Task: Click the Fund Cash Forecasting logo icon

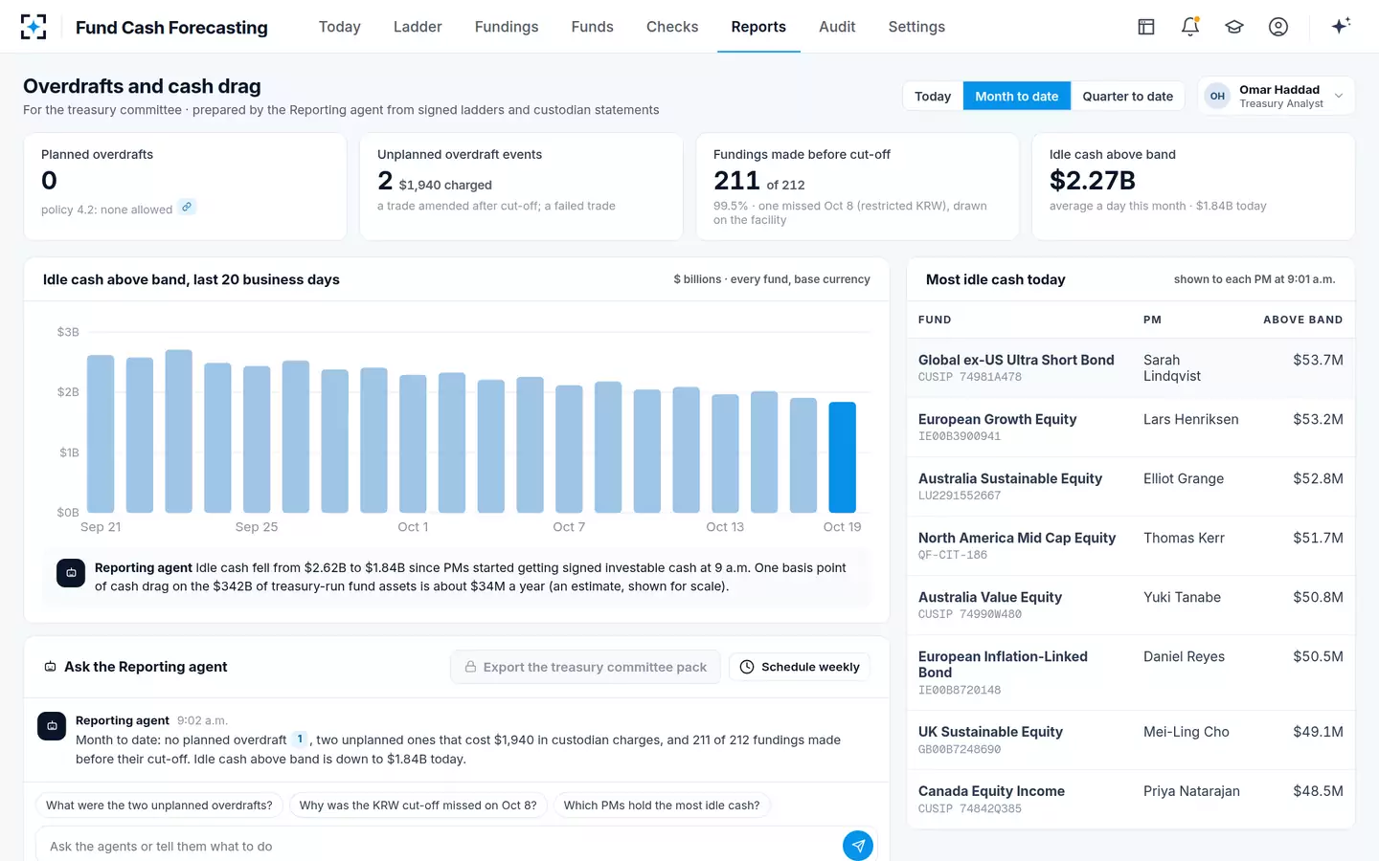Action: click(x=34, y=27)
